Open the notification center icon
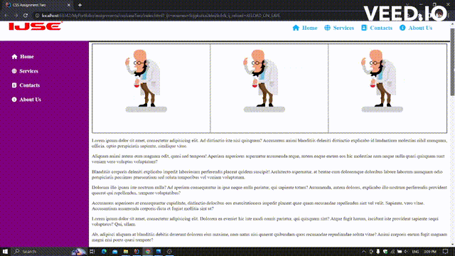The image size is (455, 256). pyautogui.click(x=446, y=251)
